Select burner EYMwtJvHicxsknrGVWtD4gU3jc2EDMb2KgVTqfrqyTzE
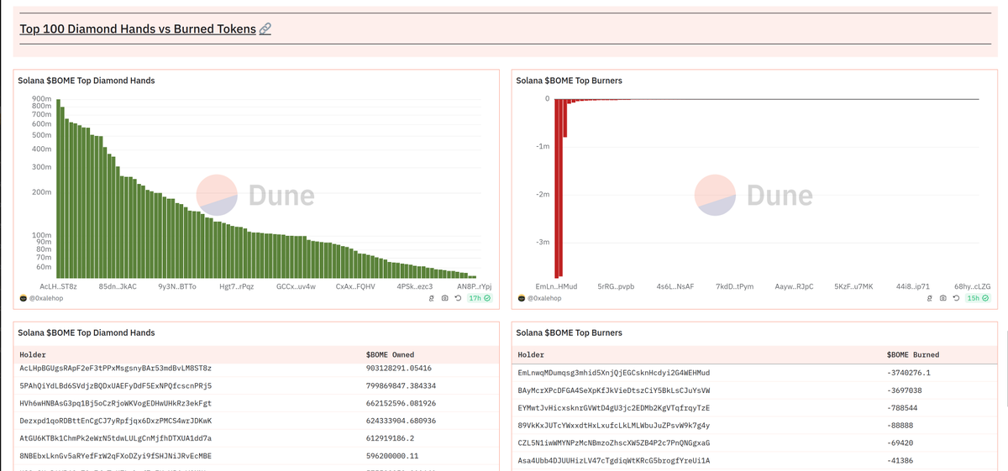The width and height of the screenshot is (1008, 471). point(614,408)
